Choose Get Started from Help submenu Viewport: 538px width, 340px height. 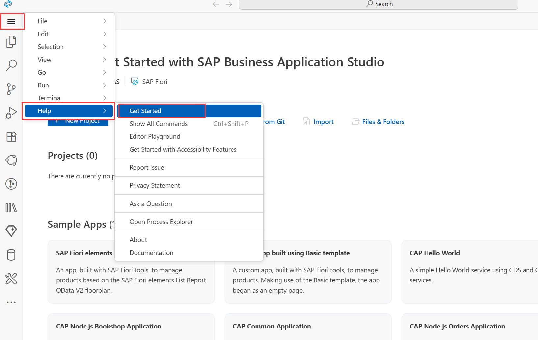click(x=189, y=111)
